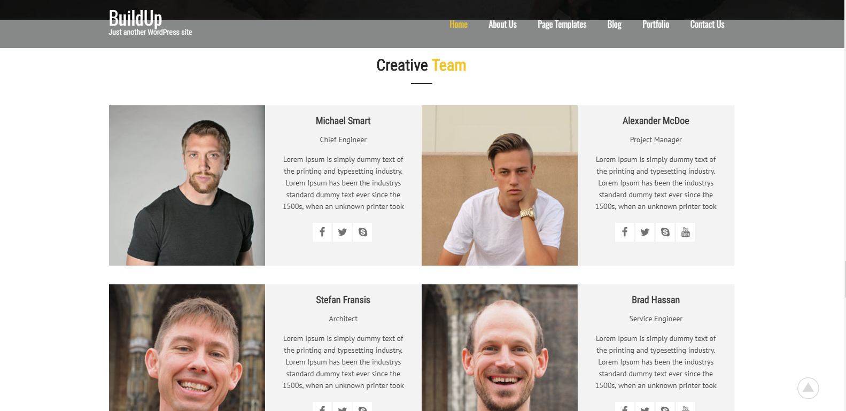Click the scroll-to-top arrow button
The image size is (846, 411).
pyautogui.click(x=808, y=388)
